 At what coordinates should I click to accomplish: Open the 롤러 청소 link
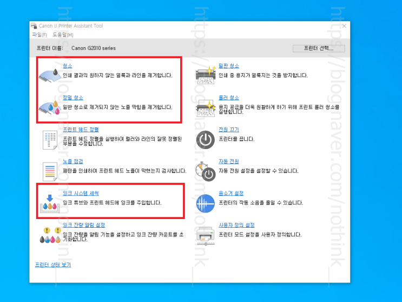(x=229, y=98)
